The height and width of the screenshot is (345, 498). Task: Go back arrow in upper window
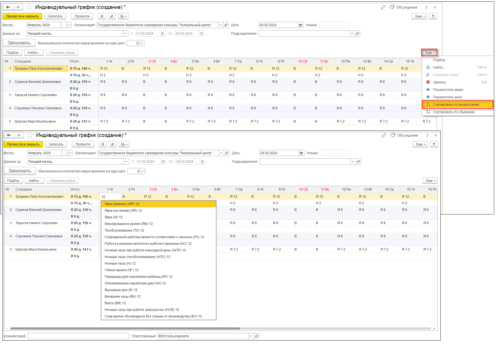coord(8,7)
